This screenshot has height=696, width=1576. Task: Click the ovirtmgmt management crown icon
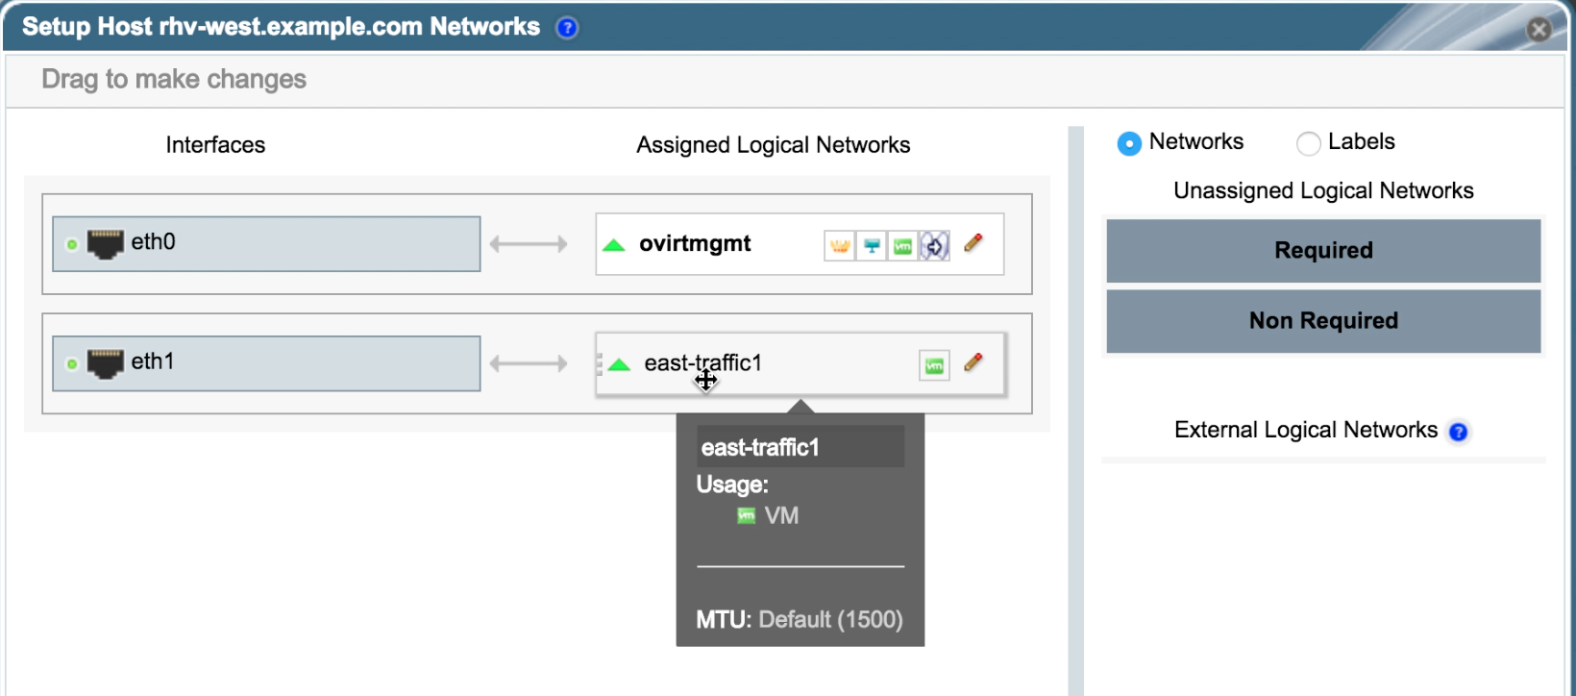coord(840,246)
